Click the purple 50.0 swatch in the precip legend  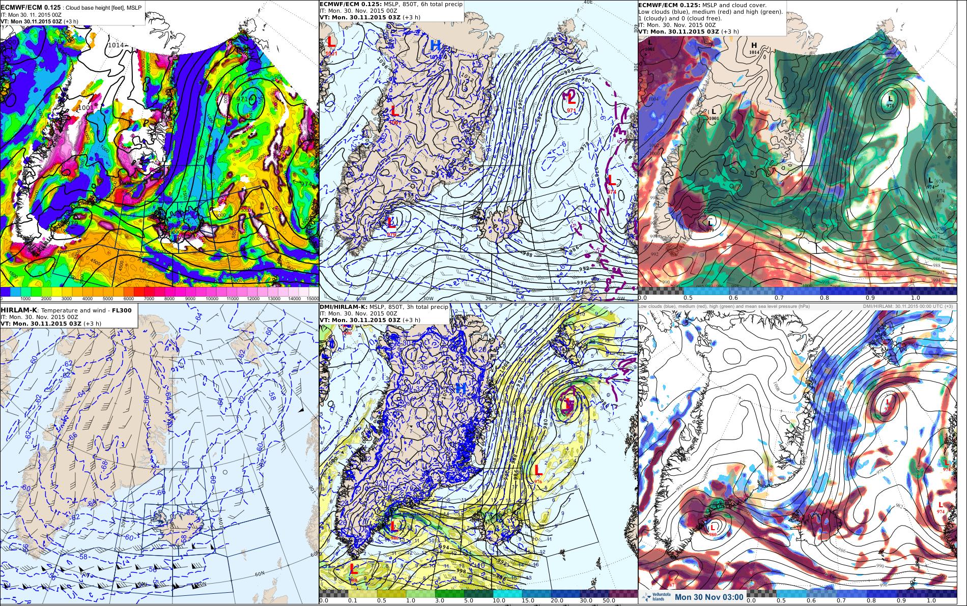[x=623, y=593]
